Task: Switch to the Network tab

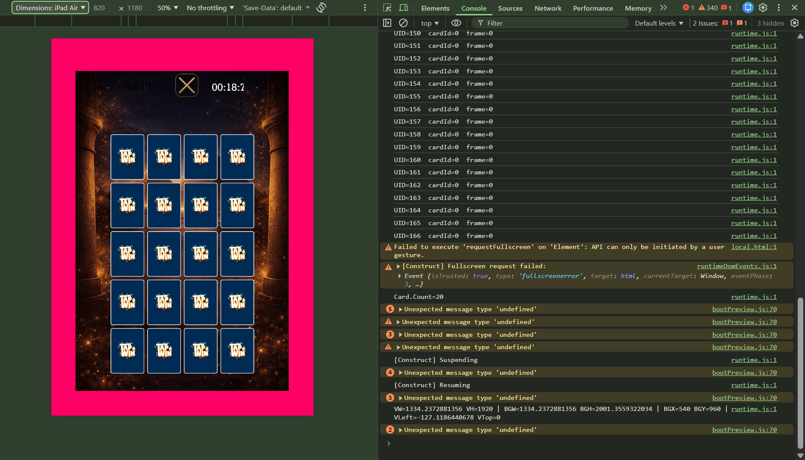Action: pyautogui.click(x=548, y=8)
